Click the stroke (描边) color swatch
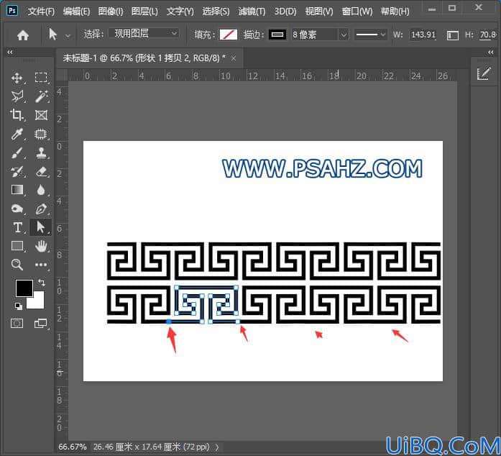The width and height of the screenshot is (501, 456). [277, 35]
